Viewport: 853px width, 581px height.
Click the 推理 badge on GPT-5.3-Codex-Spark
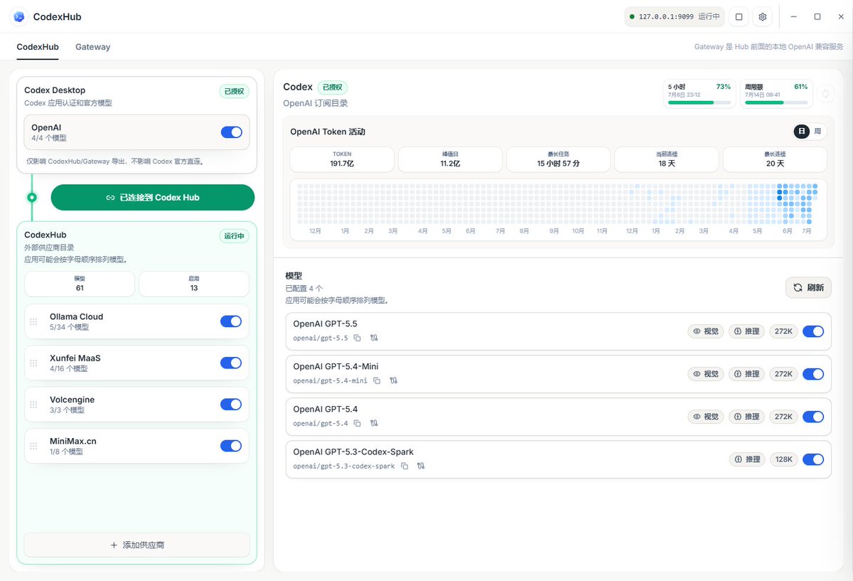point(747,459)
